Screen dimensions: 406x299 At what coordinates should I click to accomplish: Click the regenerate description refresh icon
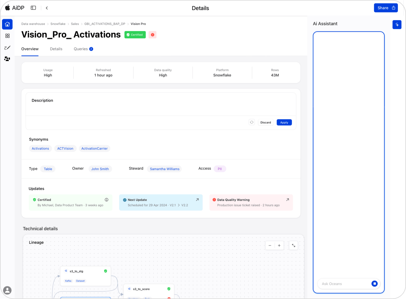pos(252,122)
